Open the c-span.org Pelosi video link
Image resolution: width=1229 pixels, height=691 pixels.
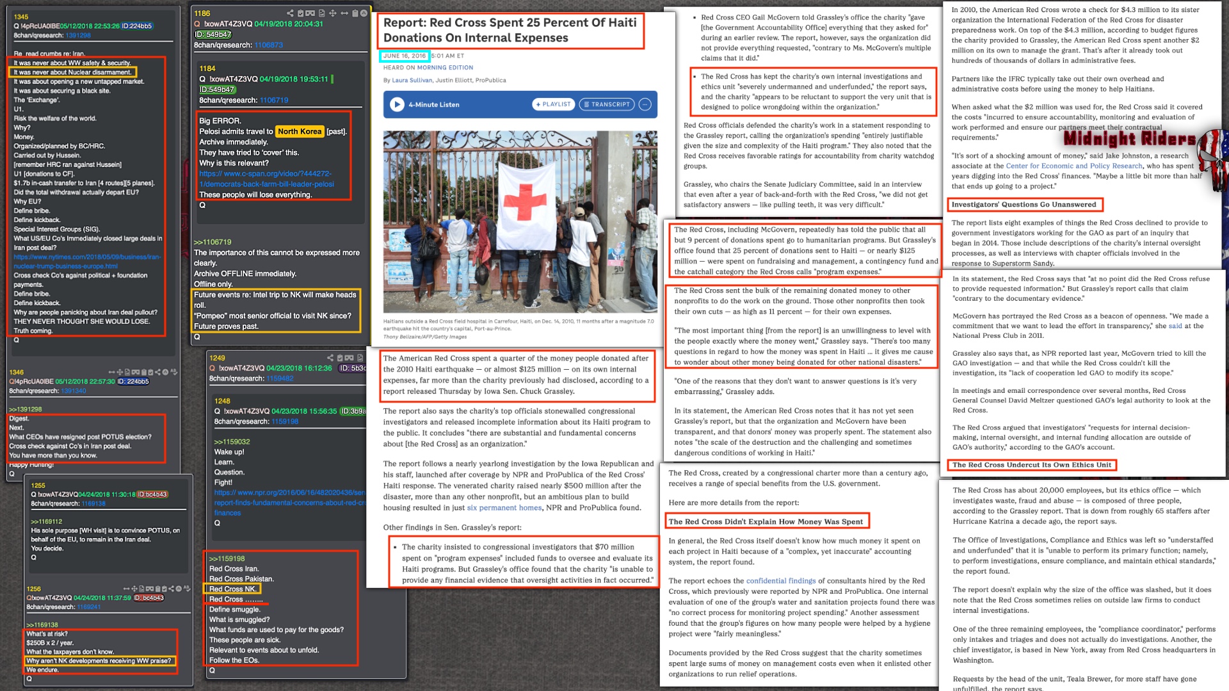click(x=266, y=179)
